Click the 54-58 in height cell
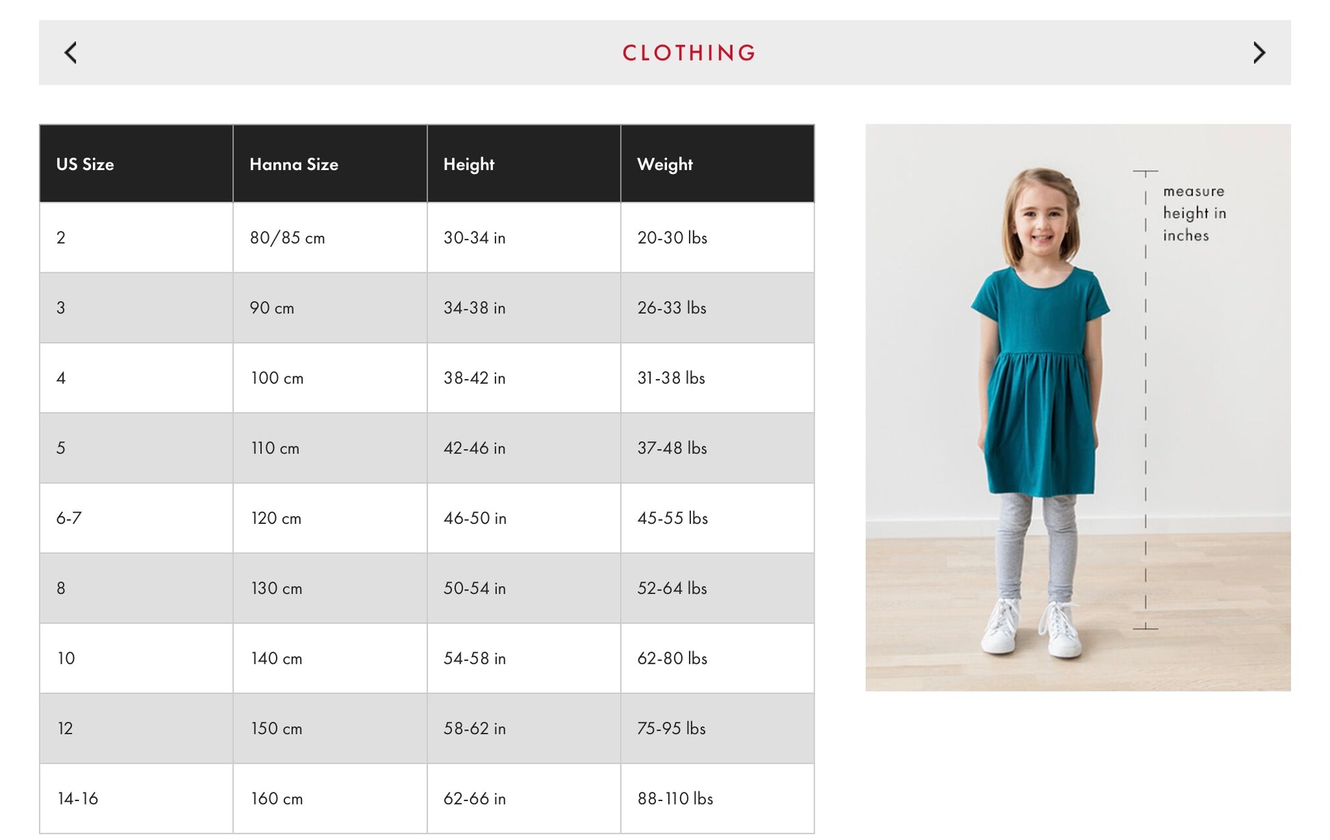This screenshot has height=840, width=1330. tap(474, 658)
